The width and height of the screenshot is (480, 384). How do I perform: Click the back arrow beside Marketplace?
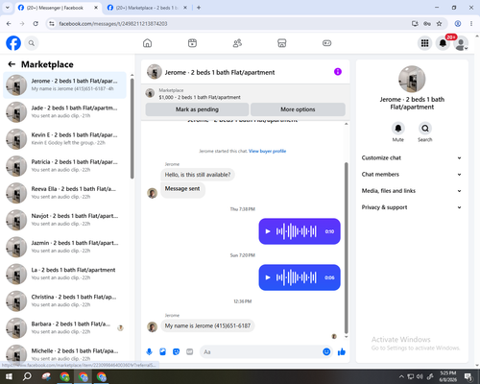click(12, 64)
